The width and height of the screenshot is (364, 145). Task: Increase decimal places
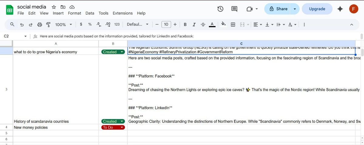coord(108,24)
